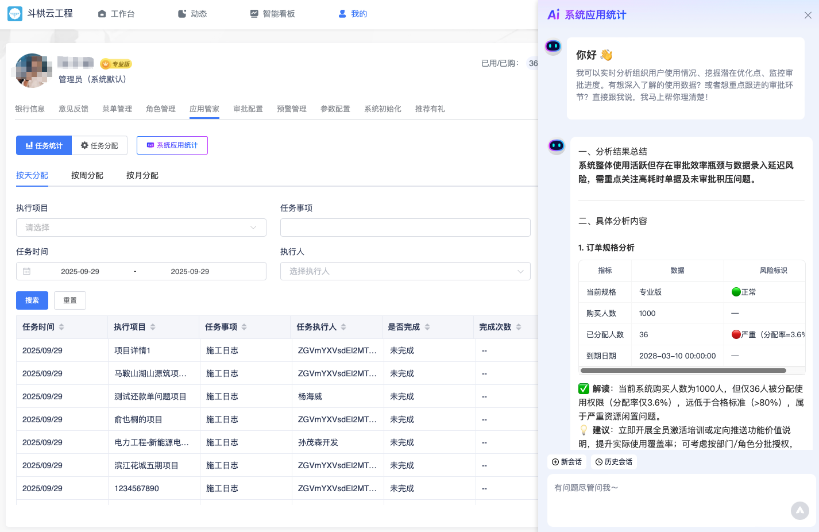Select the 按月分配 tab
This screenshot has width=819, height=532.
142,175
